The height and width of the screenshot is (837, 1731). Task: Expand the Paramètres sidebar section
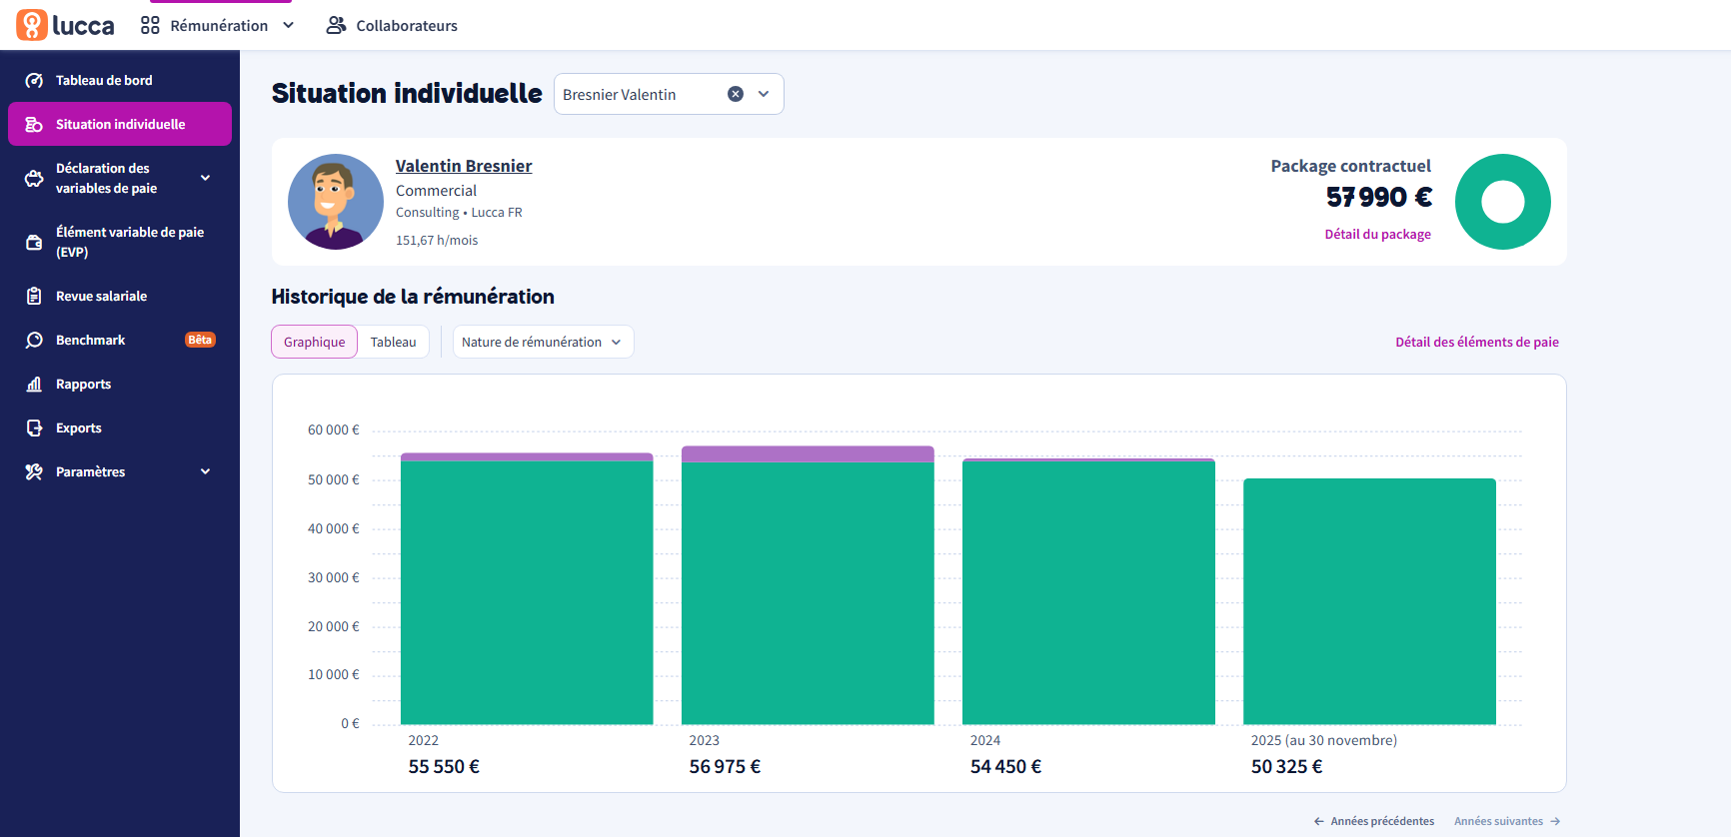coord(205,472)
